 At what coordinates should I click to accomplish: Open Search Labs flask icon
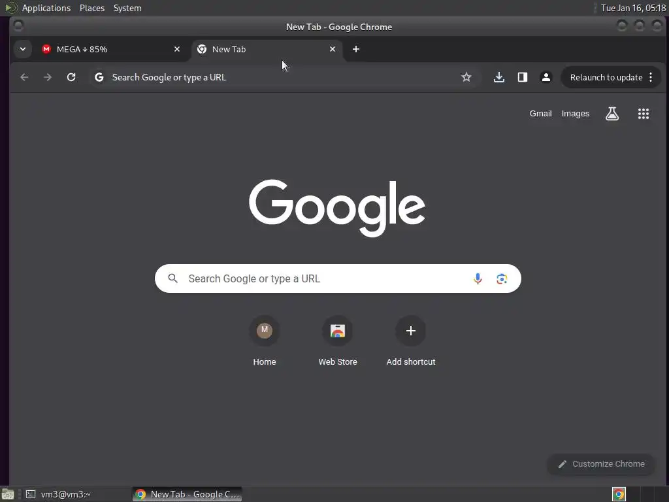click(x=612, y=114)
